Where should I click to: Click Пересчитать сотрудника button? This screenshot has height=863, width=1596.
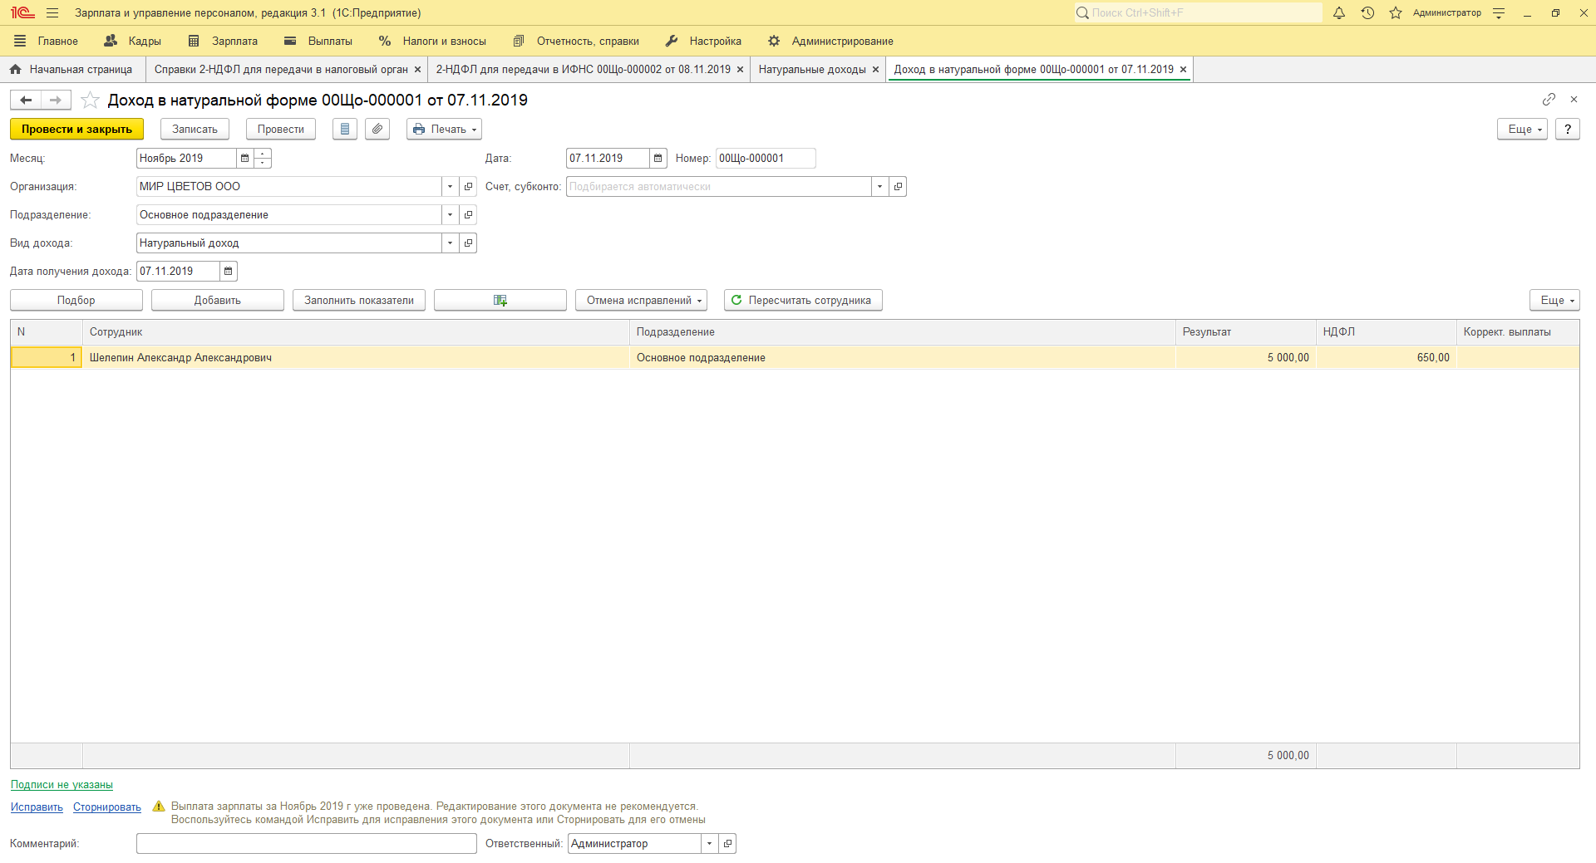coord(803,300)
